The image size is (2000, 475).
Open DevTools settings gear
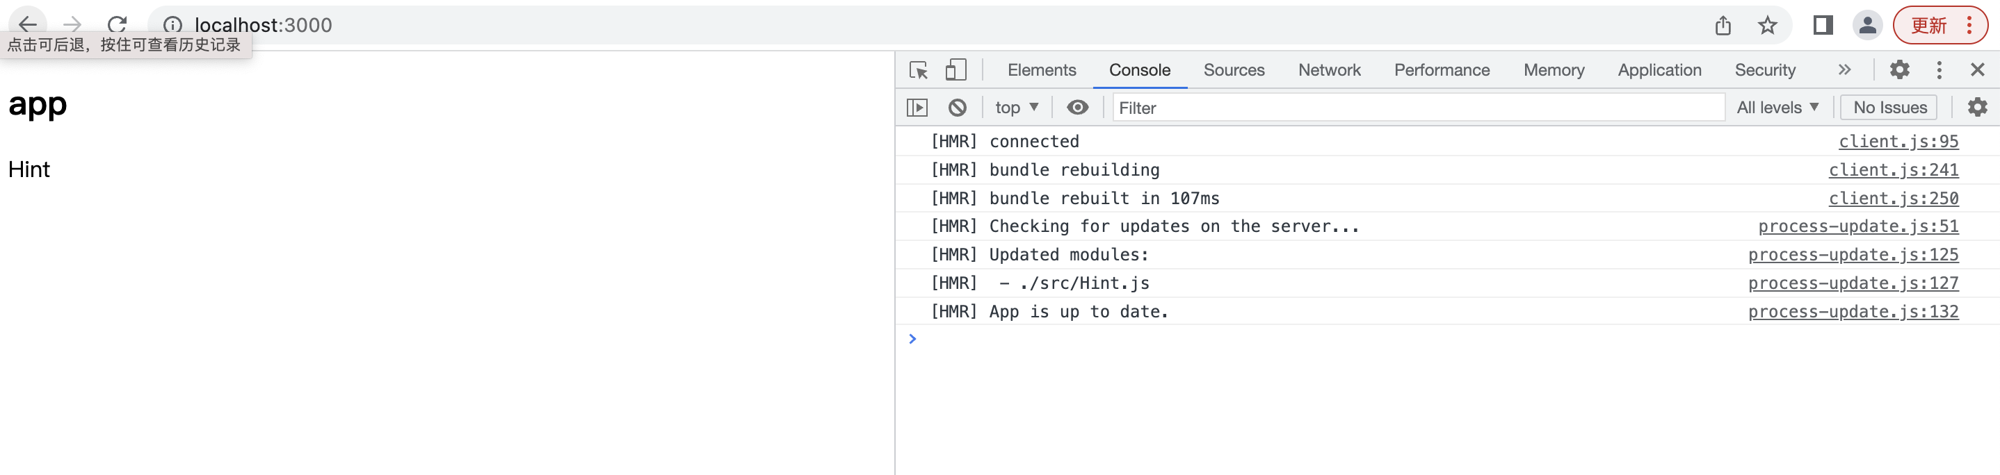pyautogui.click(x=1899, y=69)
